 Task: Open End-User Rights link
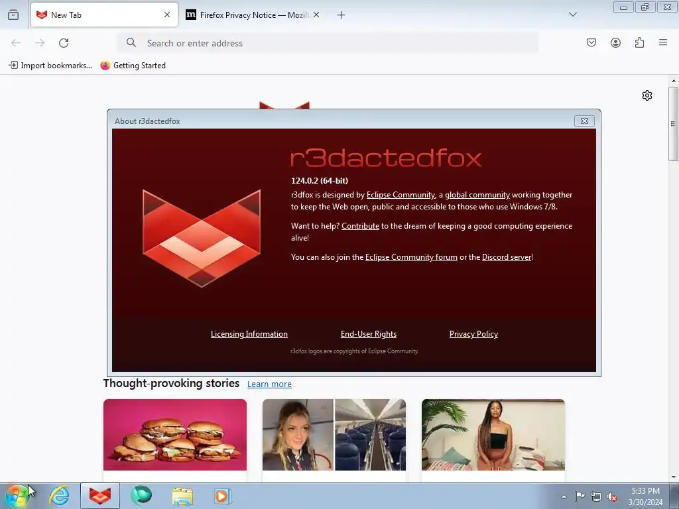[369, 334]
